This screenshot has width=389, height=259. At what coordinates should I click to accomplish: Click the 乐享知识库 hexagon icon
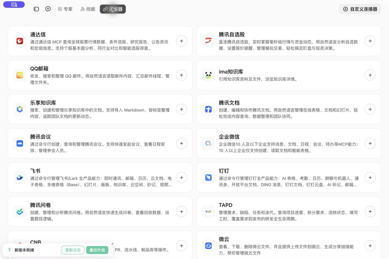[20, 109]
